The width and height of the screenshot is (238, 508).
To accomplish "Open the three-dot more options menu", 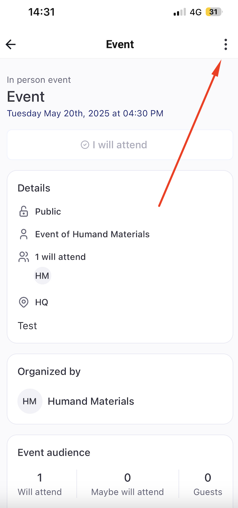I will tap(225, 44).
